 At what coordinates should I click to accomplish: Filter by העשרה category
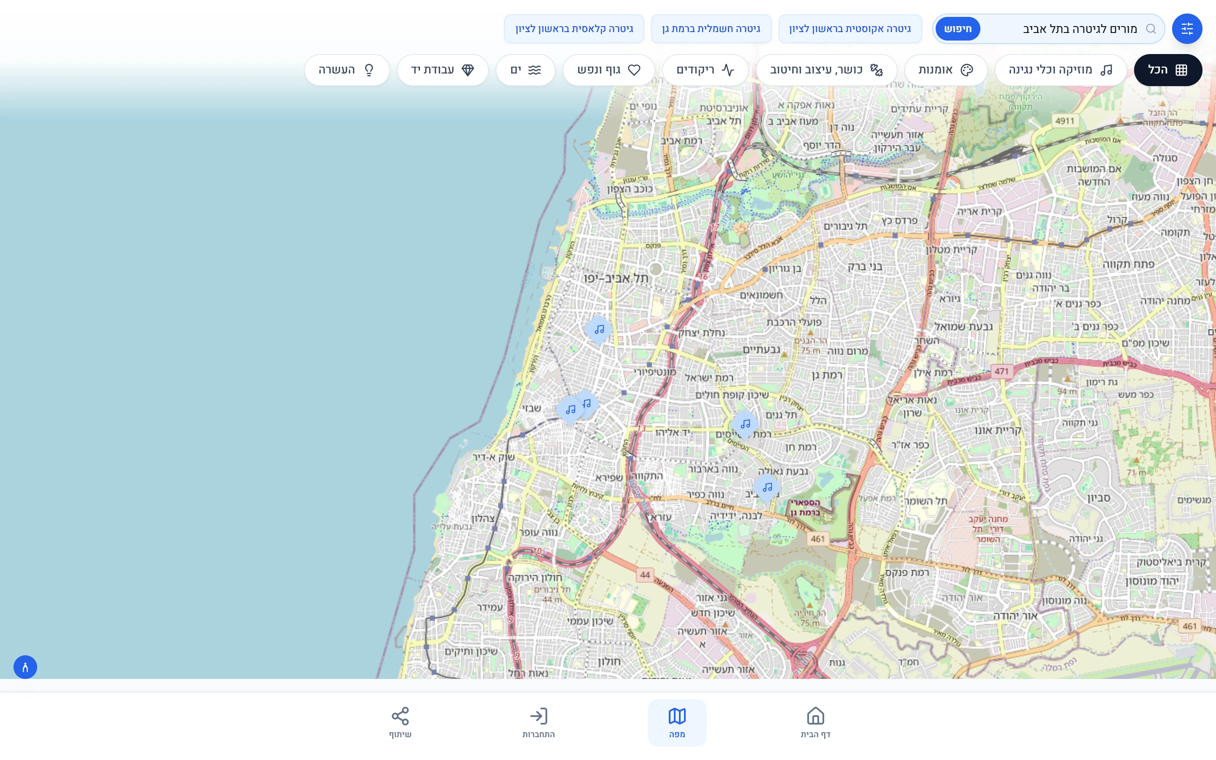[347, 70]
